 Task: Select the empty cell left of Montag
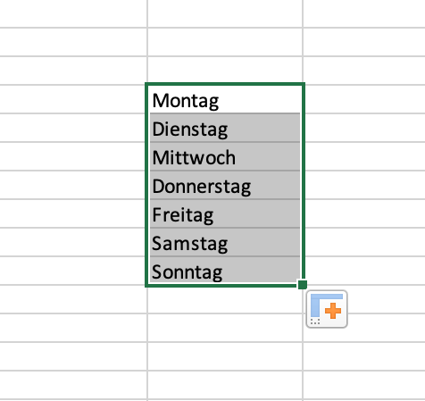pos(73,99)
